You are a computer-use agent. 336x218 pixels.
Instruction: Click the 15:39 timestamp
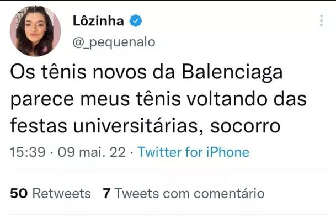point(28,152)
